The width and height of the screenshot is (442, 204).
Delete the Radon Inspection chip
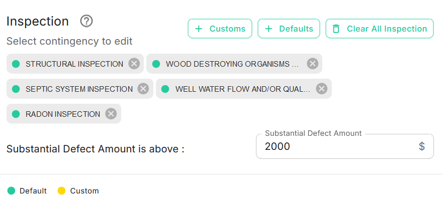pos(111,114)
